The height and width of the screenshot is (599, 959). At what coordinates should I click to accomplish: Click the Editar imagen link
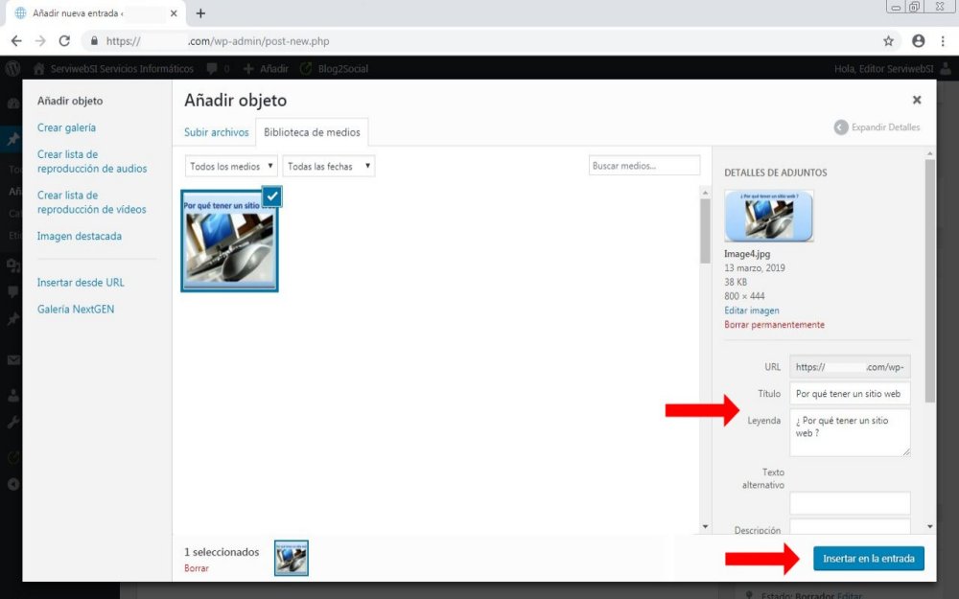click(752, 311)
